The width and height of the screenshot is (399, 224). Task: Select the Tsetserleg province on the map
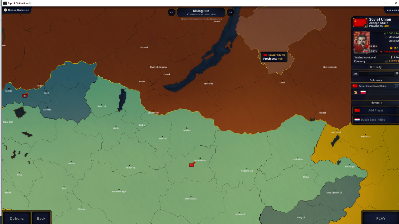point(129,168)
